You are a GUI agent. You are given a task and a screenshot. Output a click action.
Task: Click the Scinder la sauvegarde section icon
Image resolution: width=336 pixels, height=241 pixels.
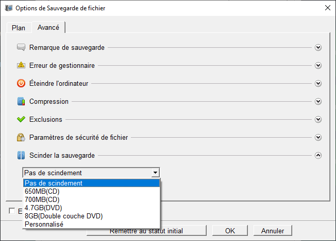21,155
